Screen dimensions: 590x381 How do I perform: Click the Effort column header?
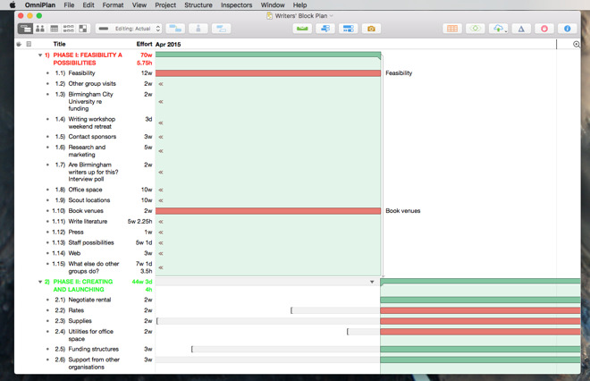coord(143,44)
